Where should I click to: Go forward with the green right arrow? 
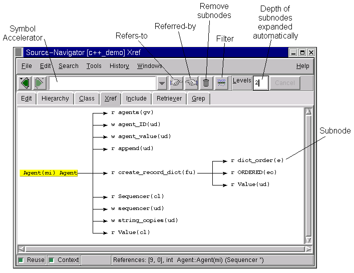point(40,83)
